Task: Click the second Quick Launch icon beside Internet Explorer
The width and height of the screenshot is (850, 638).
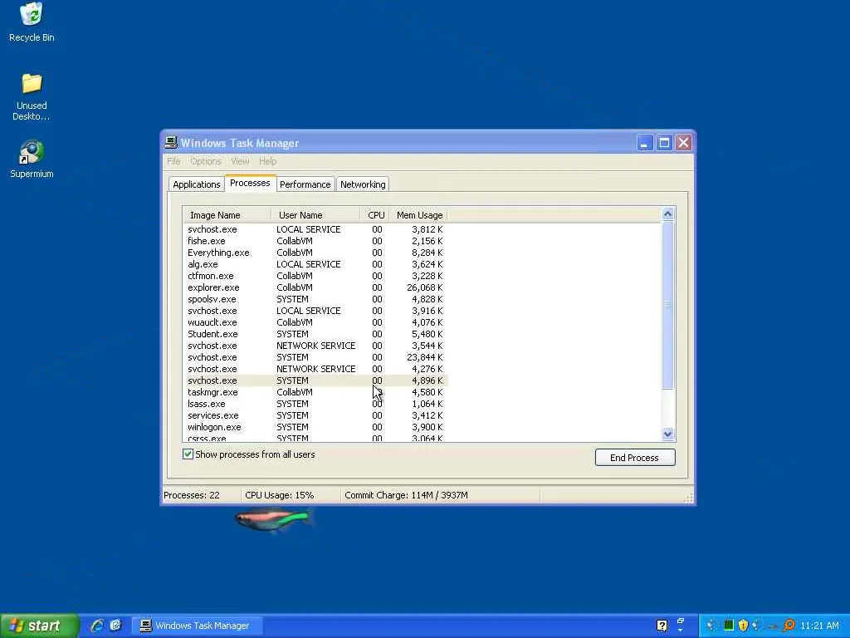Action: pos(115,626)
